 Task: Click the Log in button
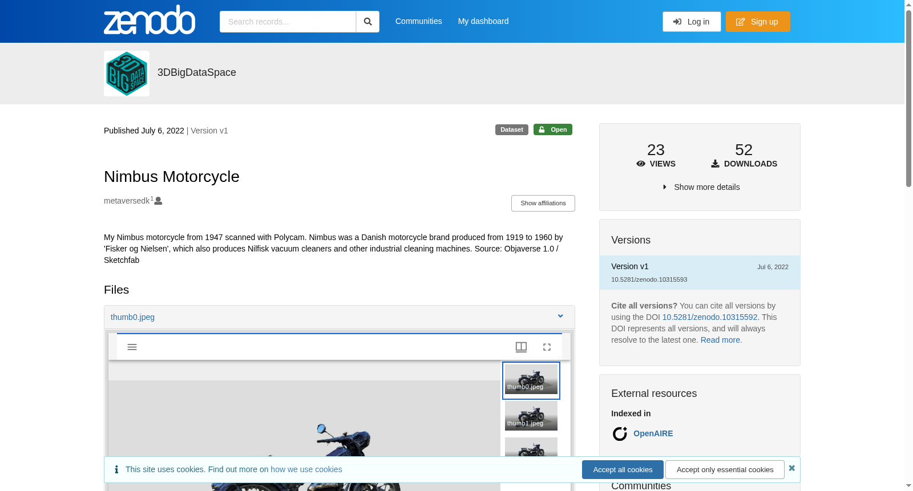(692, 22)
